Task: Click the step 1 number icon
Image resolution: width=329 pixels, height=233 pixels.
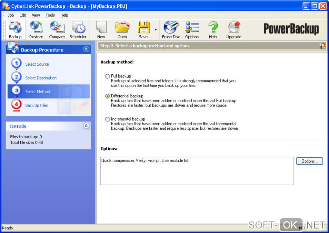Action: click(16, 64)
